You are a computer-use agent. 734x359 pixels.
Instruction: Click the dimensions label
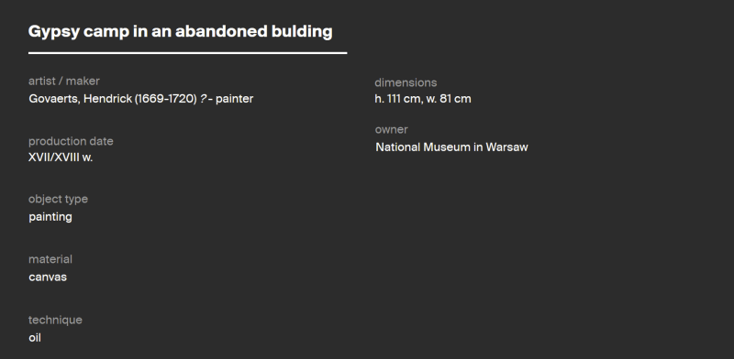pos(406,82)
